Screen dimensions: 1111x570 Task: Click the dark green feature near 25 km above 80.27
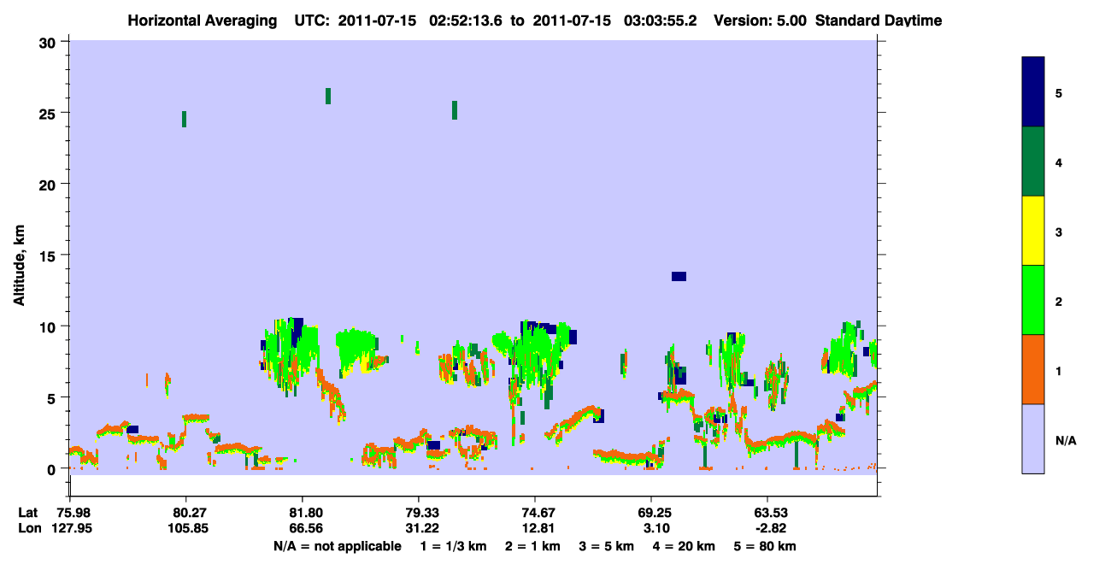click(184, 119)
